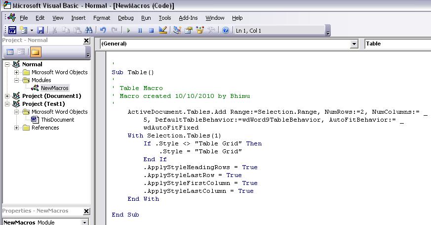Open the View menu
This screenshot has height=225, width=431.
(x=58, y=18)
